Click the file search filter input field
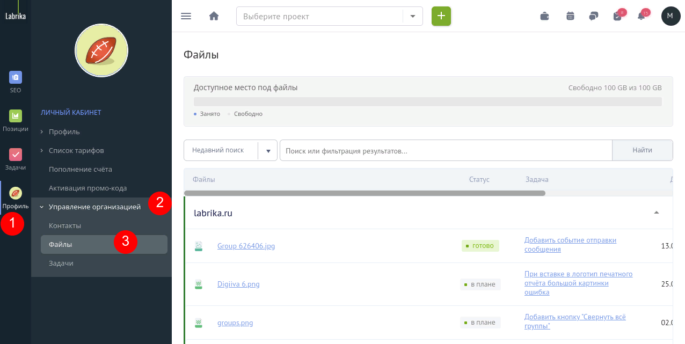Image resolution: width=685 pixels, height=344 pixels. pyautogui.click(x=446, y=150)
